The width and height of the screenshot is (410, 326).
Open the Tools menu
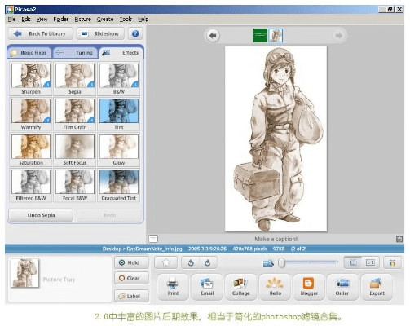click(x=126, y=20)
